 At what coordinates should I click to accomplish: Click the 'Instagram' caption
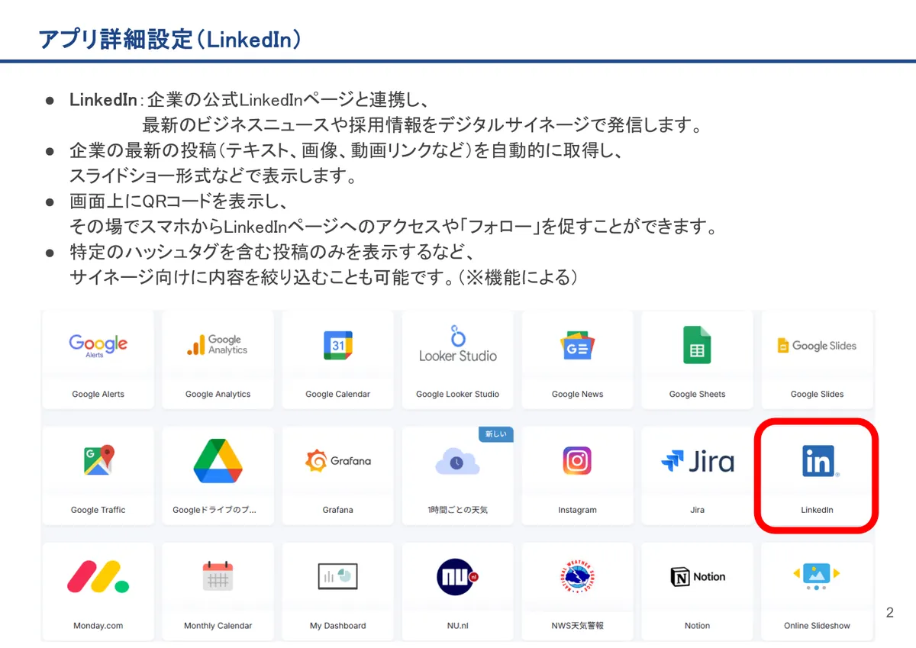(577, 510)
